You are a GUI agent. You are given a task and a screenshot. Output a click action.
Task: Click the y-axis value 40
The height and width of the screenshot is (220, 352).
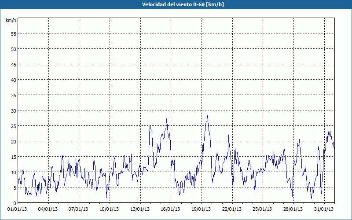pyautogui.click(x=14, y=80)
